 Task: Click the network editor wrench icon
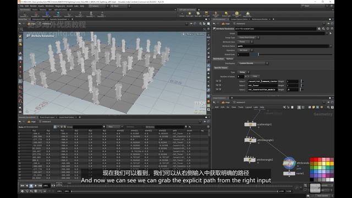coord(284,107)
